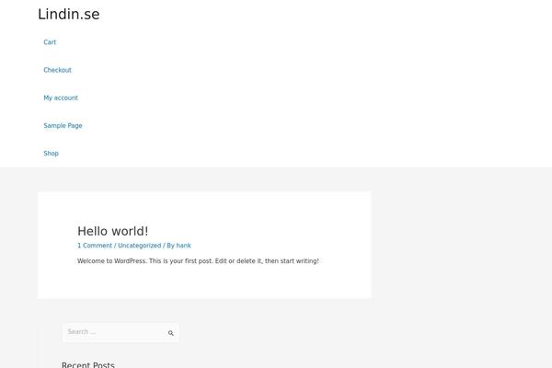Open the Checkout menu item
The height and width of the screenshot is (368, 552).
(x=57, y=70)
